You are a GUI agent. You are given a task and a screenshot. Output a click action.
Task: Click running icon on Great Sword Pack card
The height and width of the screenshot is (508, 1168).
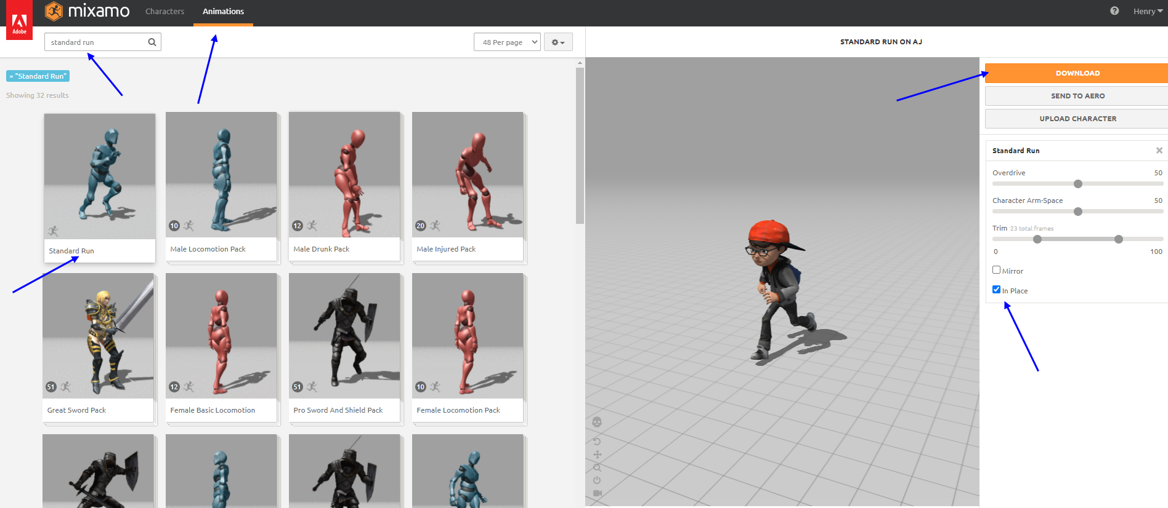(x=65, y=387)
